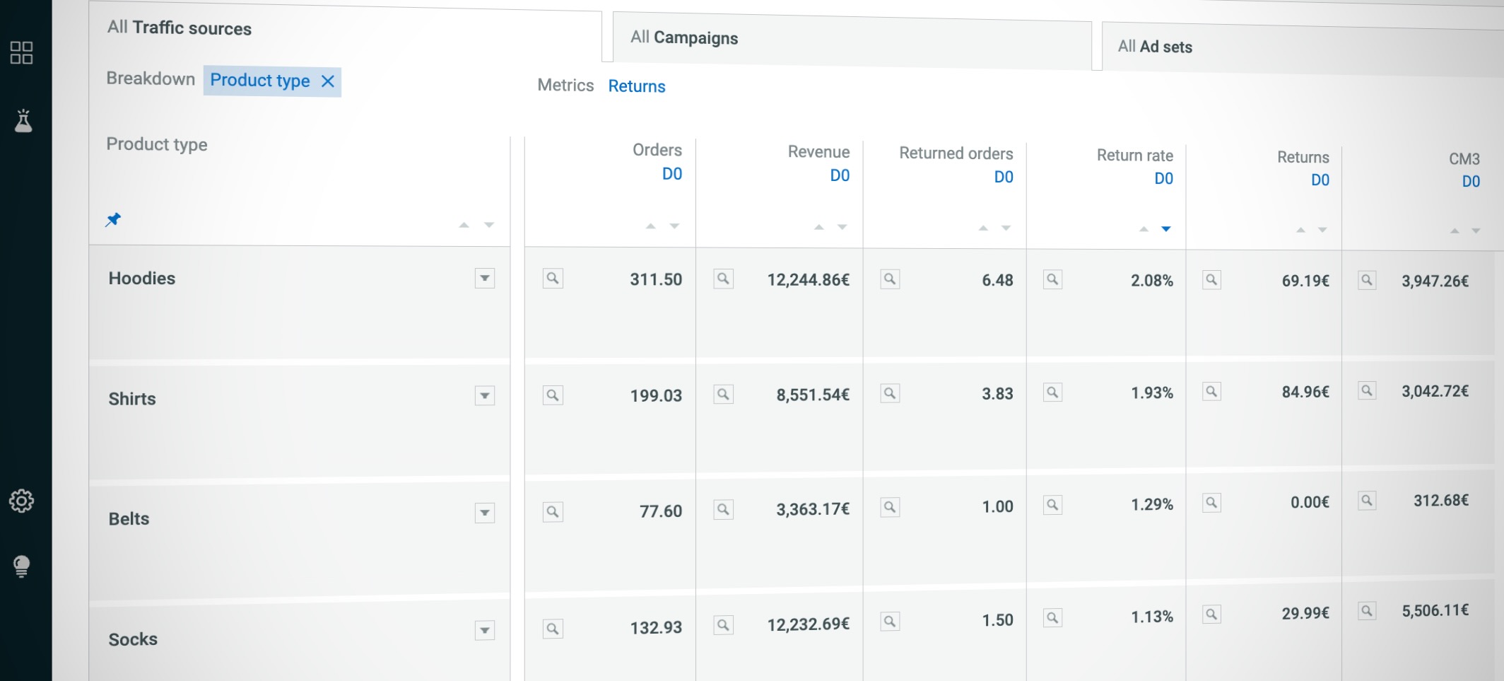Inspect the Belts Orders magnifier

[x=553, y=511]
